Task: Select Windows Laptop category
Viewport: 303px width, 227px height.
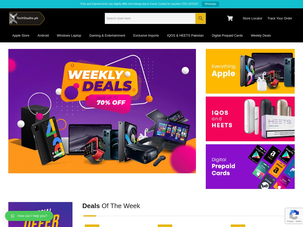Action: (x=69, y=36)
